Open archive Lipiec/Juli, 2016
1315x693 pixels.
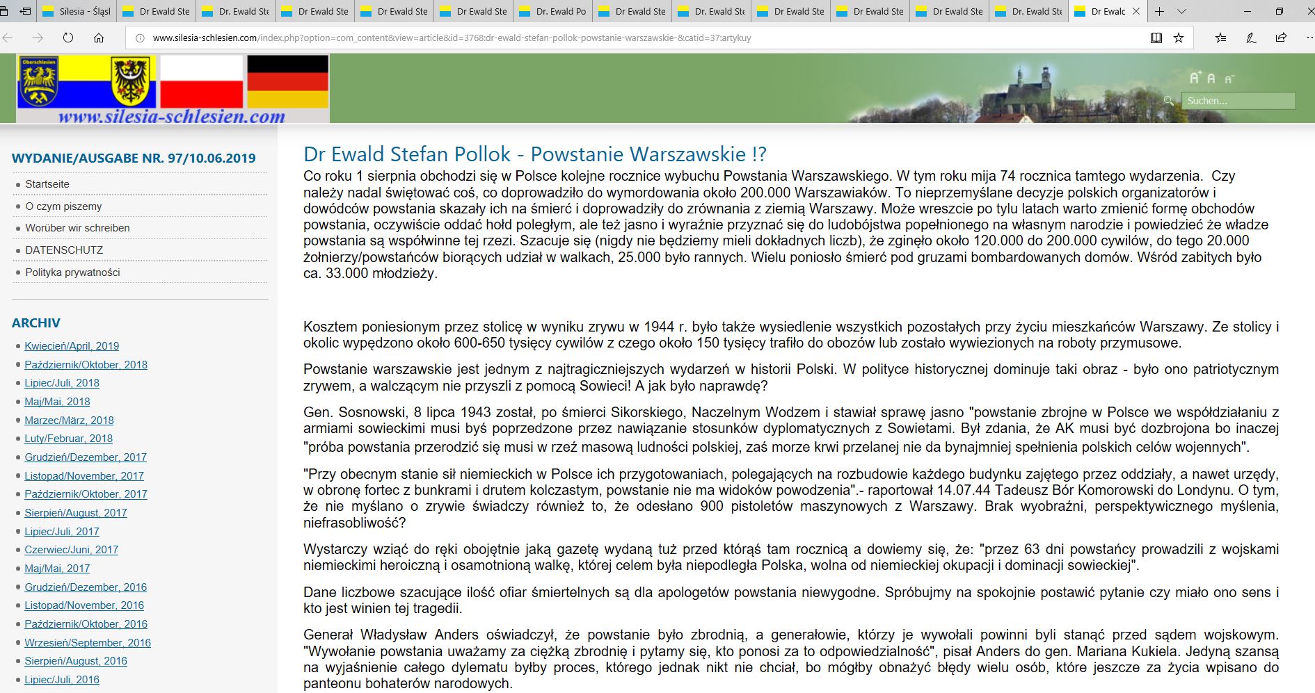point(62,680)
